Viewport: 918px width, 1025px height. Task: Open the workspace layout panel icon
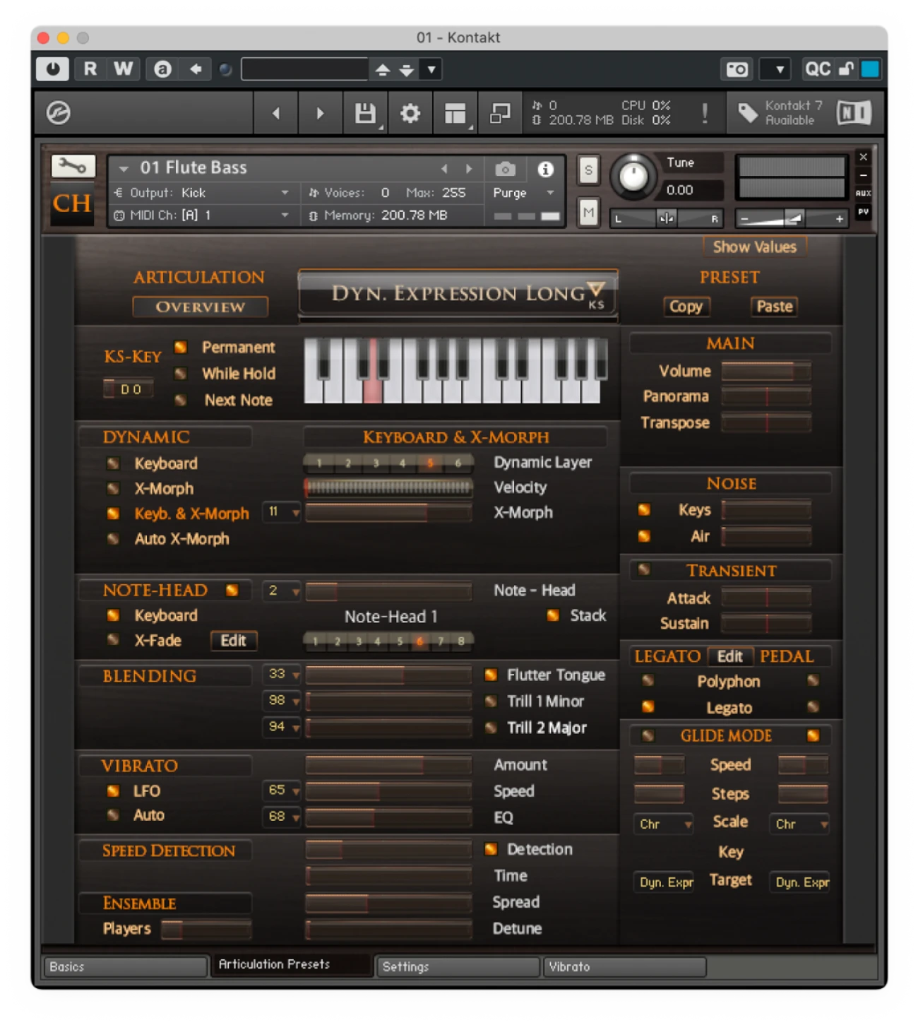tap(455, 113)
